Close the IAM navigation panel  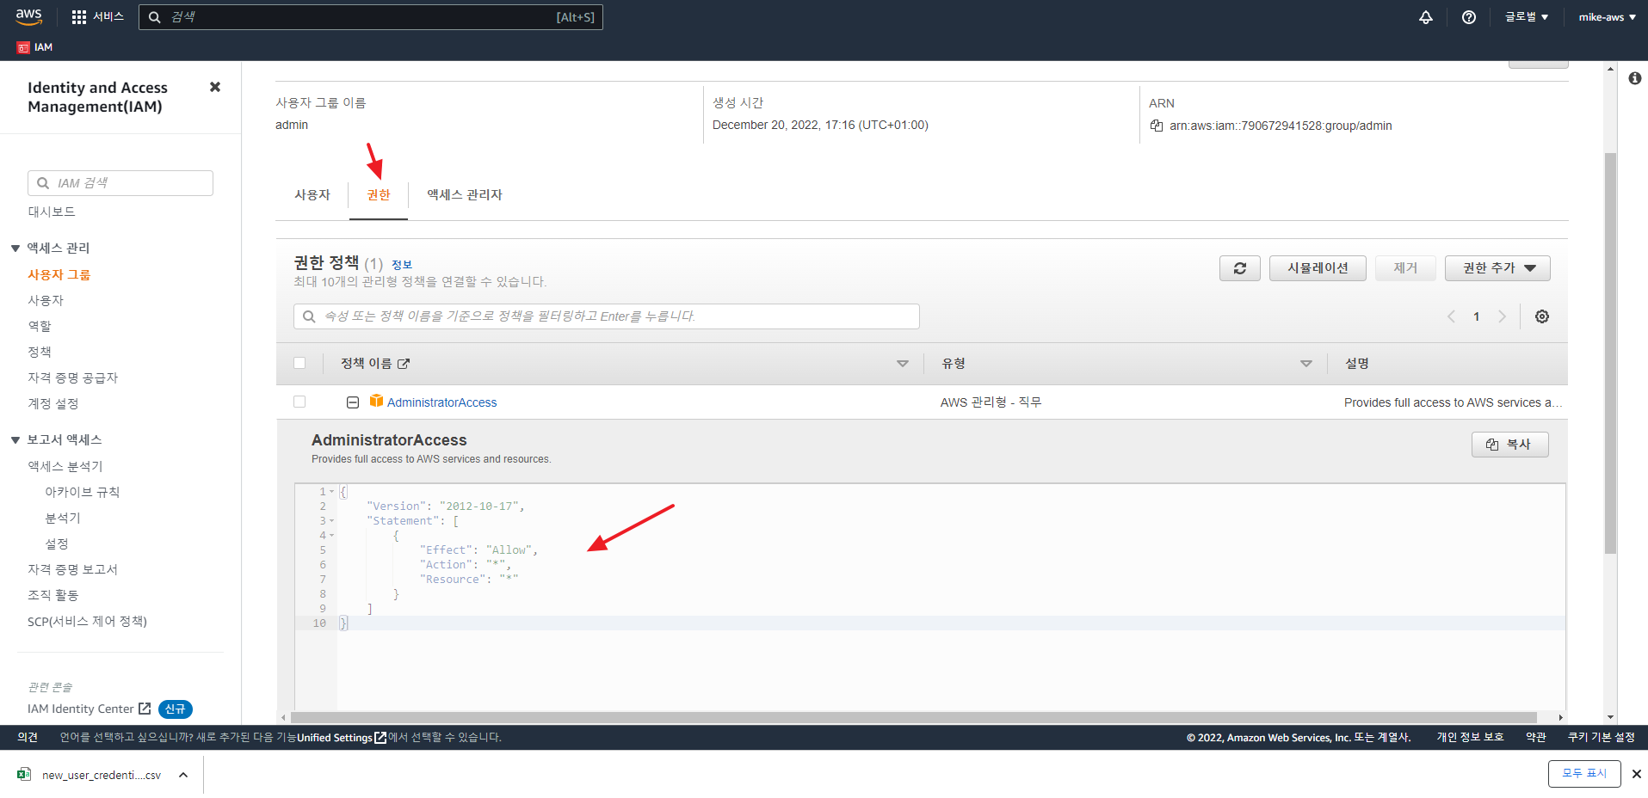(215, 87)
